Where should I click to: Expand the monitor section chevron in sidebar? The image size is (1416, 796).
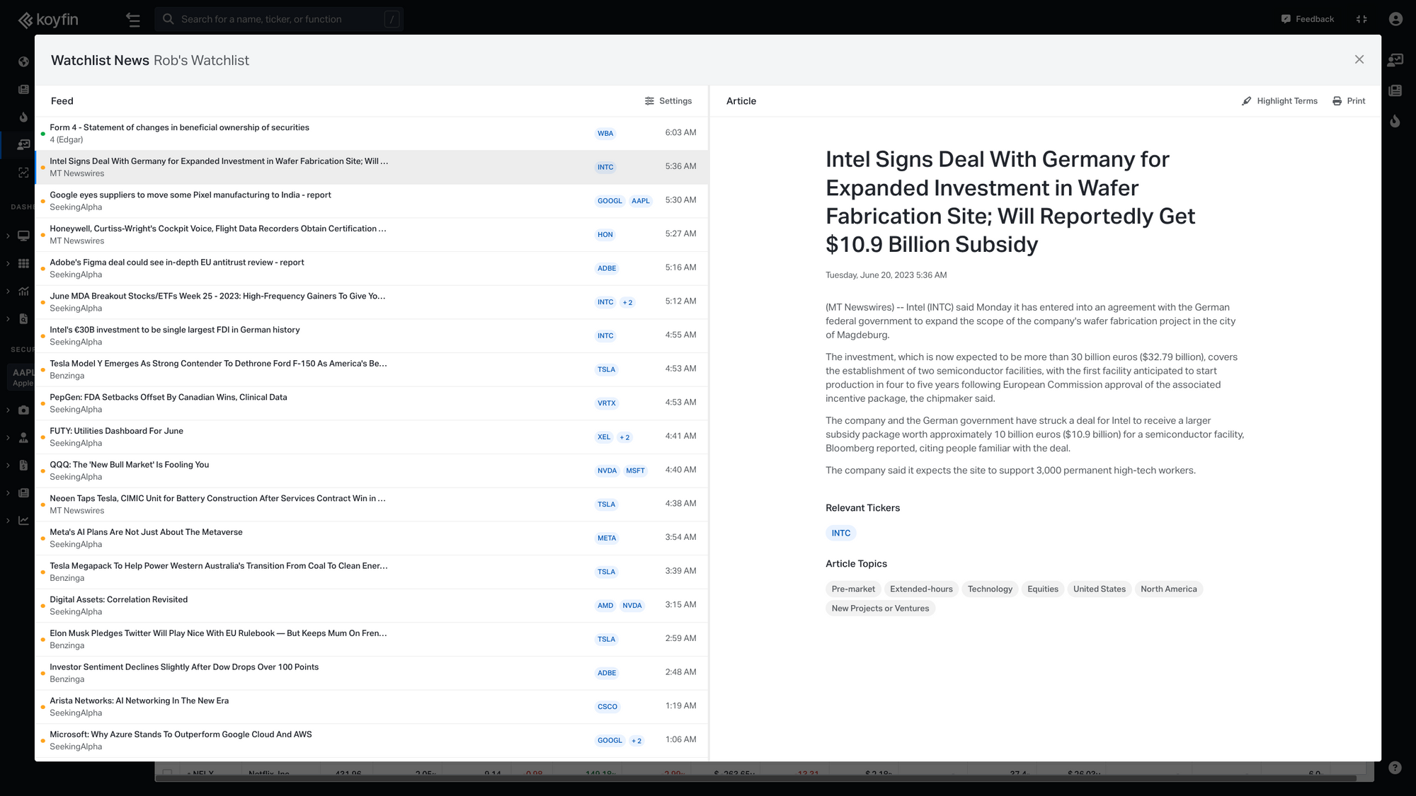point(8,236)
